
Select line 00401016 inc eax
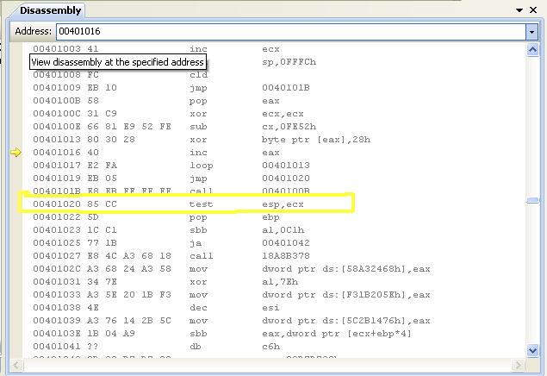(156, 153)
